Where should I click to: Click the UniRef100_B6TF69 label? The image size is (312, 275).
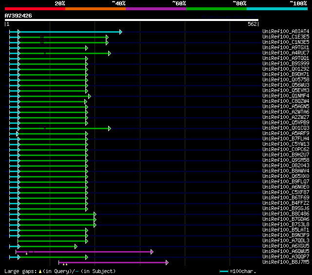pos(286,198)
